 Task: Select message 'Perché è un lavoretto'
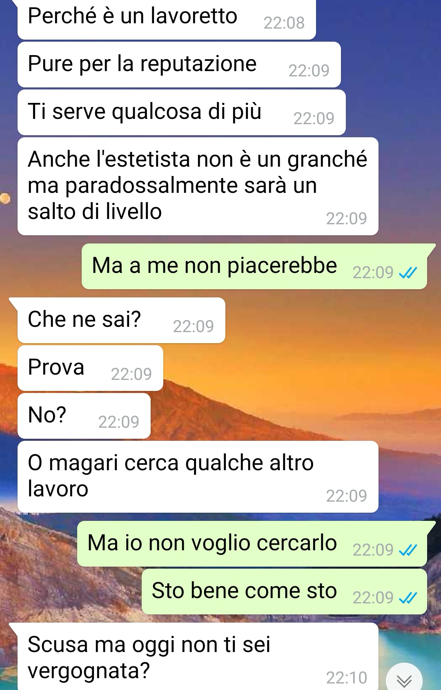167,19
